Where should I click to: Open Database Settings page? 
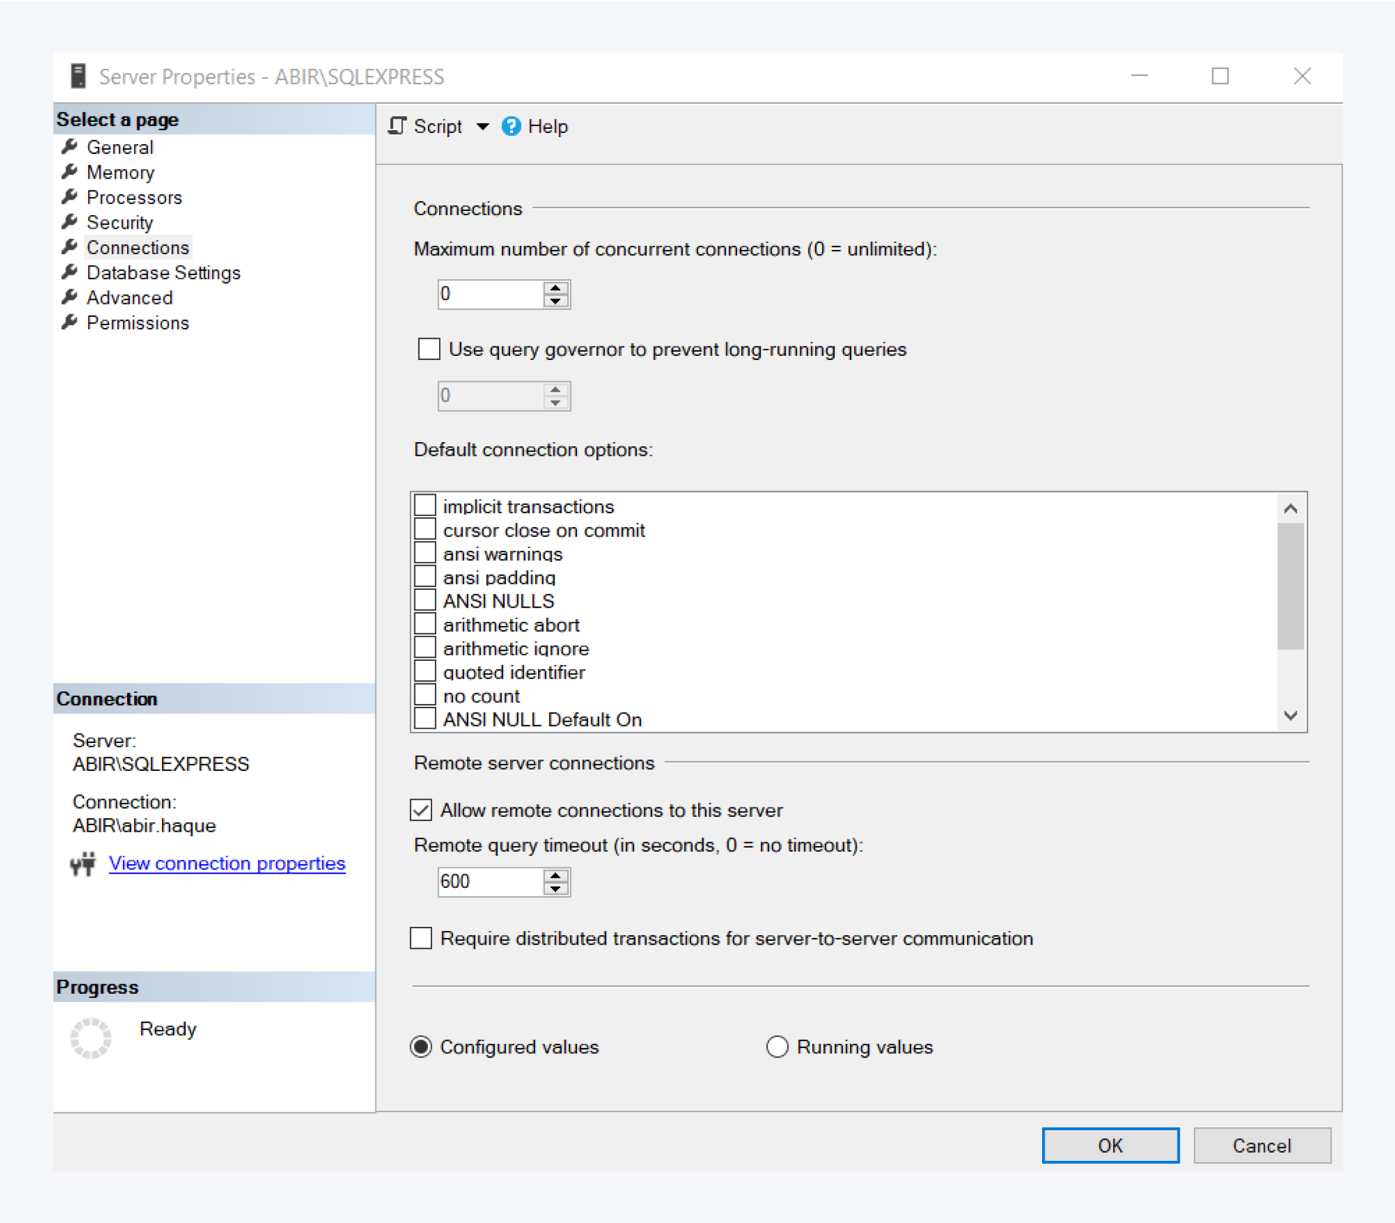(163, 273)
